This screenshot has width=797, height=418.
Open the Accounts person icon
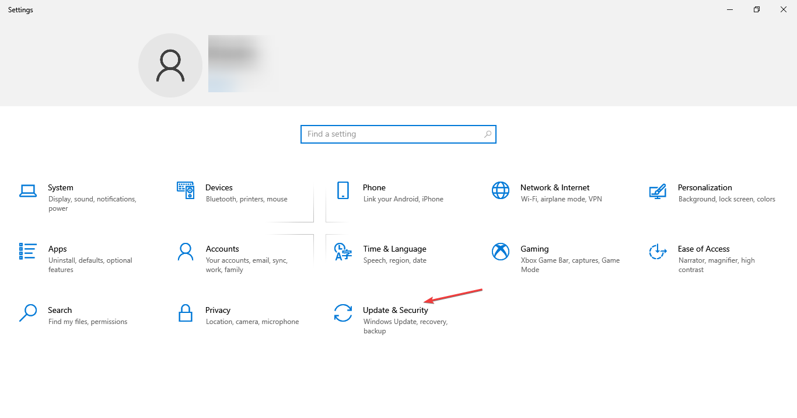pyautogui.click(x=186, y=252)
